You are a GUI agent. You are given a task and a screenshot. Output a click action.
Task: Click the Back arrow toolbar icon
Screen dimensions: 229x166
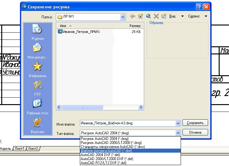(x=133, y=16)
